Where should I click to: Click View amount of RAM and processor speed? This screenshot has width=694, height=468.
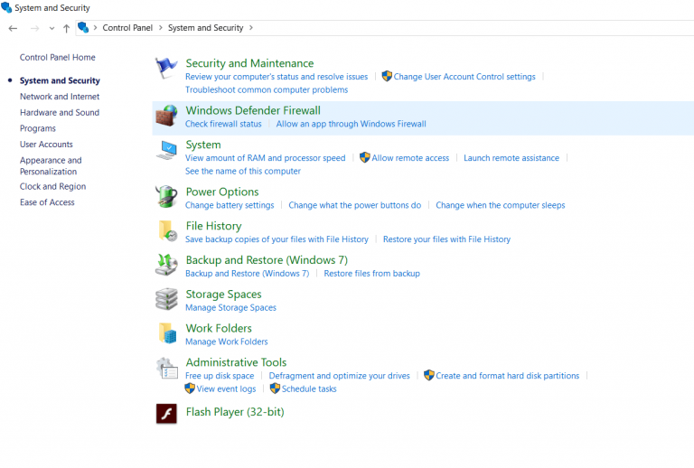point(265,158)
